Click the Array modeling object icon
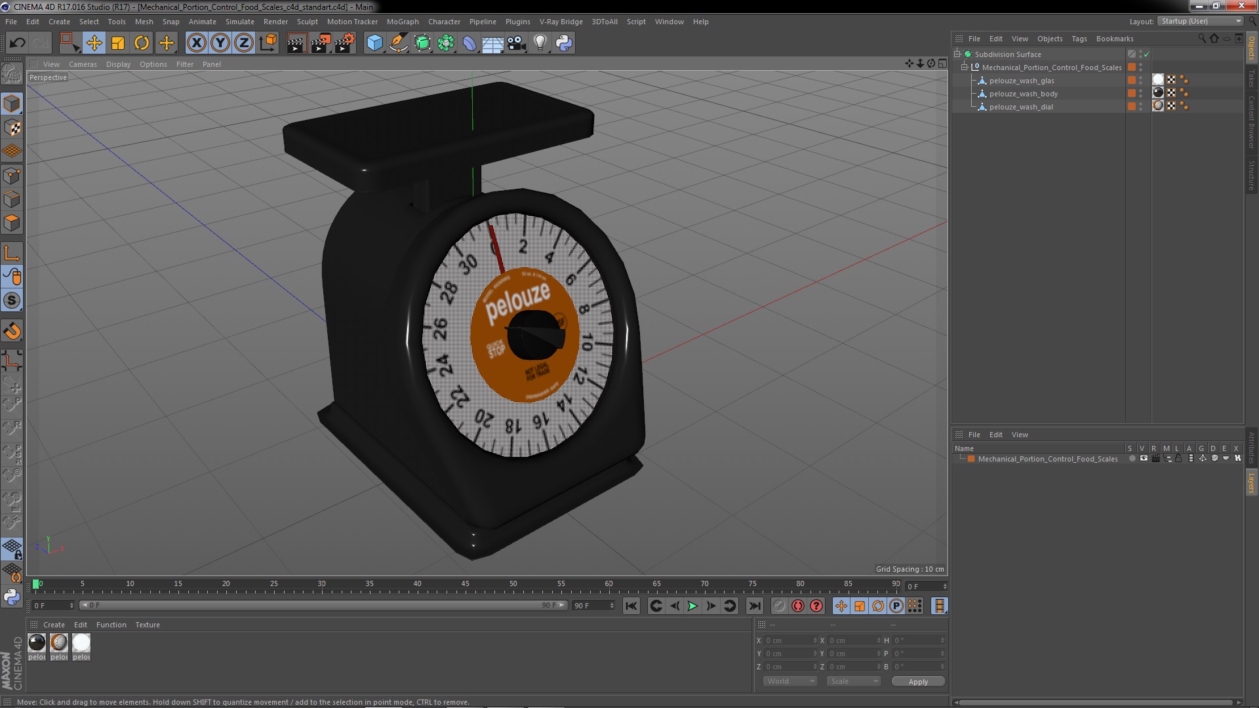1259x708 pixels. point(446,43)
